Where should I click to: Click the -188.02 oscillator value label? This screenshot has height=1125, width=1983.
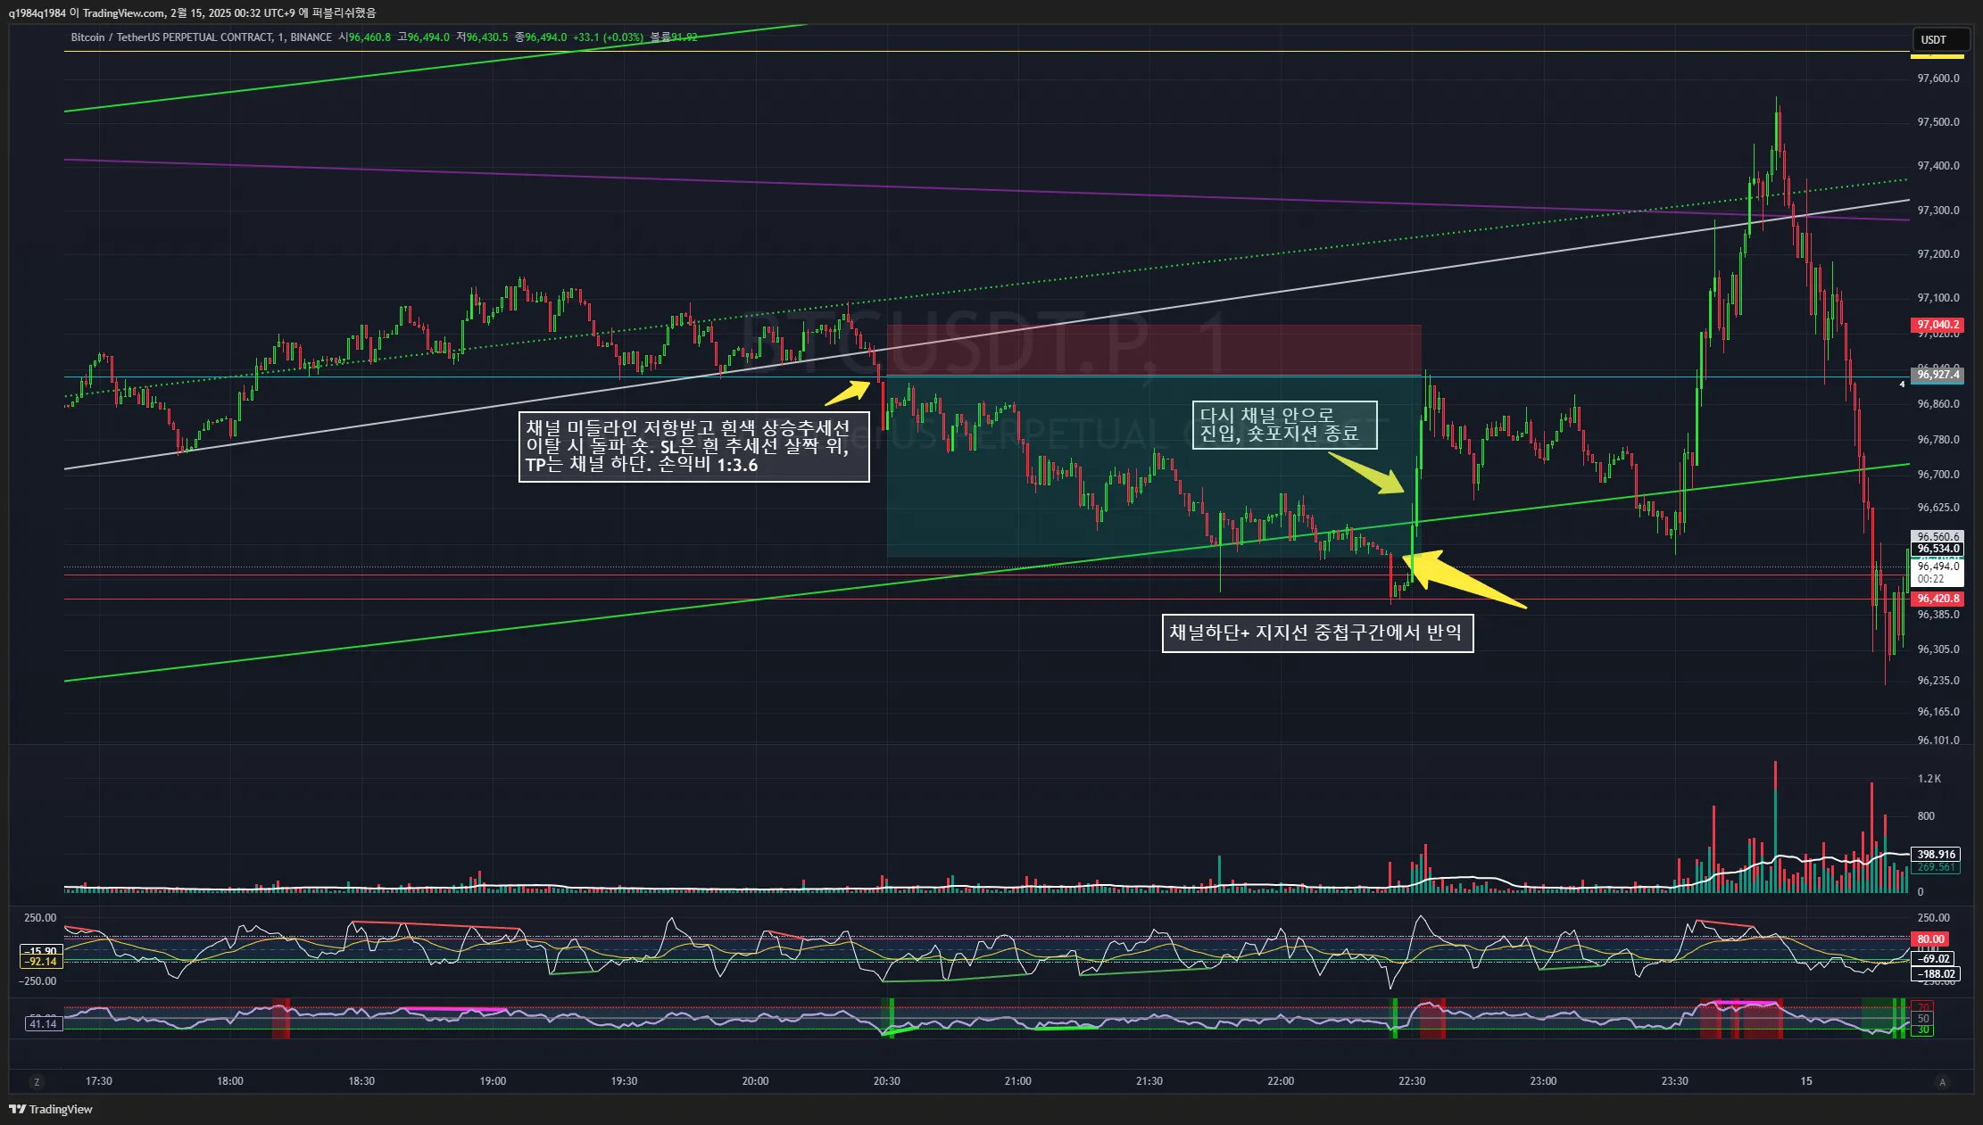[1935, 974]
